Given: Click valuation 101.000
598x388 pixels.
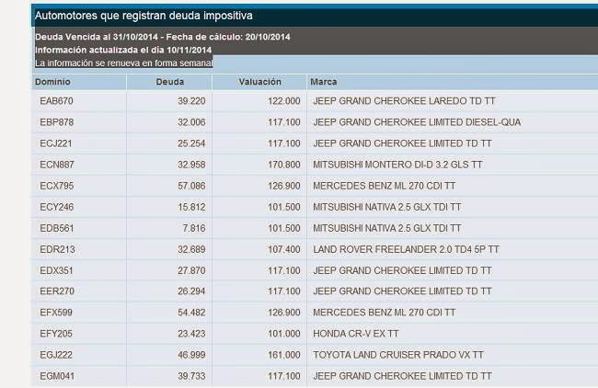Looking at the screenshot, I should (x=283, y=334).
